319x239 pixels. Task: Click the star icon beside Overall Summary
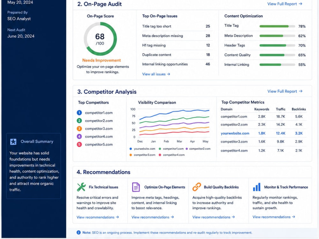click(13, 142)
